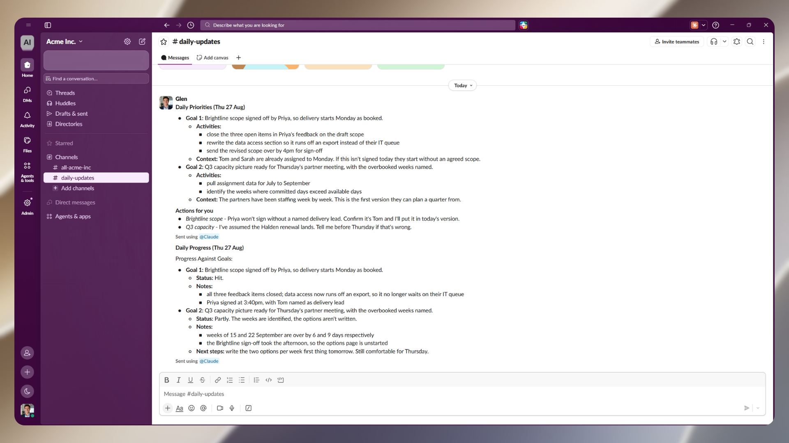This screenshot has width=789, height=443.
Task: Open attachments with composer plus button
Action: coord(168,408)
